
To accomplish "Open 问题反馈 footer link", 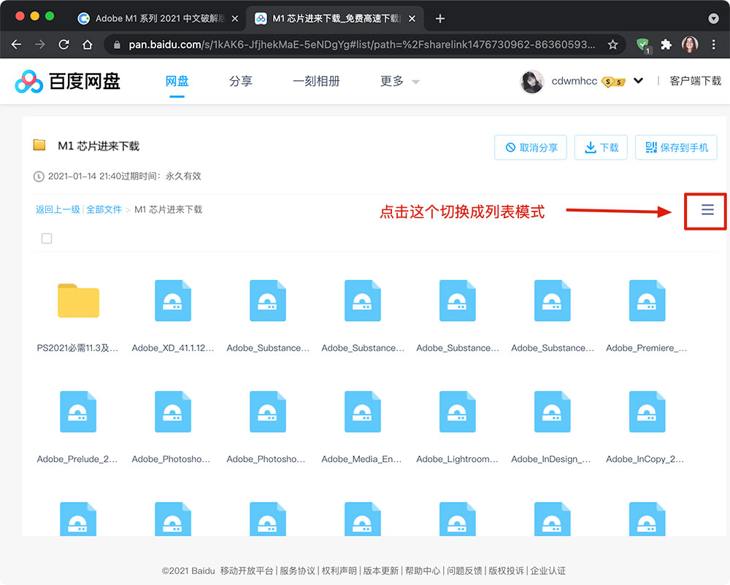I will 464,570.
